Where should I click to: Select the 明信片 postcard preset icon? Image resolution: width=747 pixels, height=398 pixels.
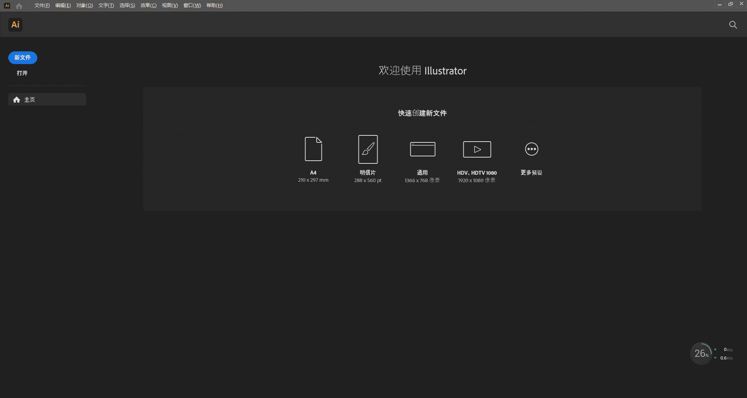[368, 149]
